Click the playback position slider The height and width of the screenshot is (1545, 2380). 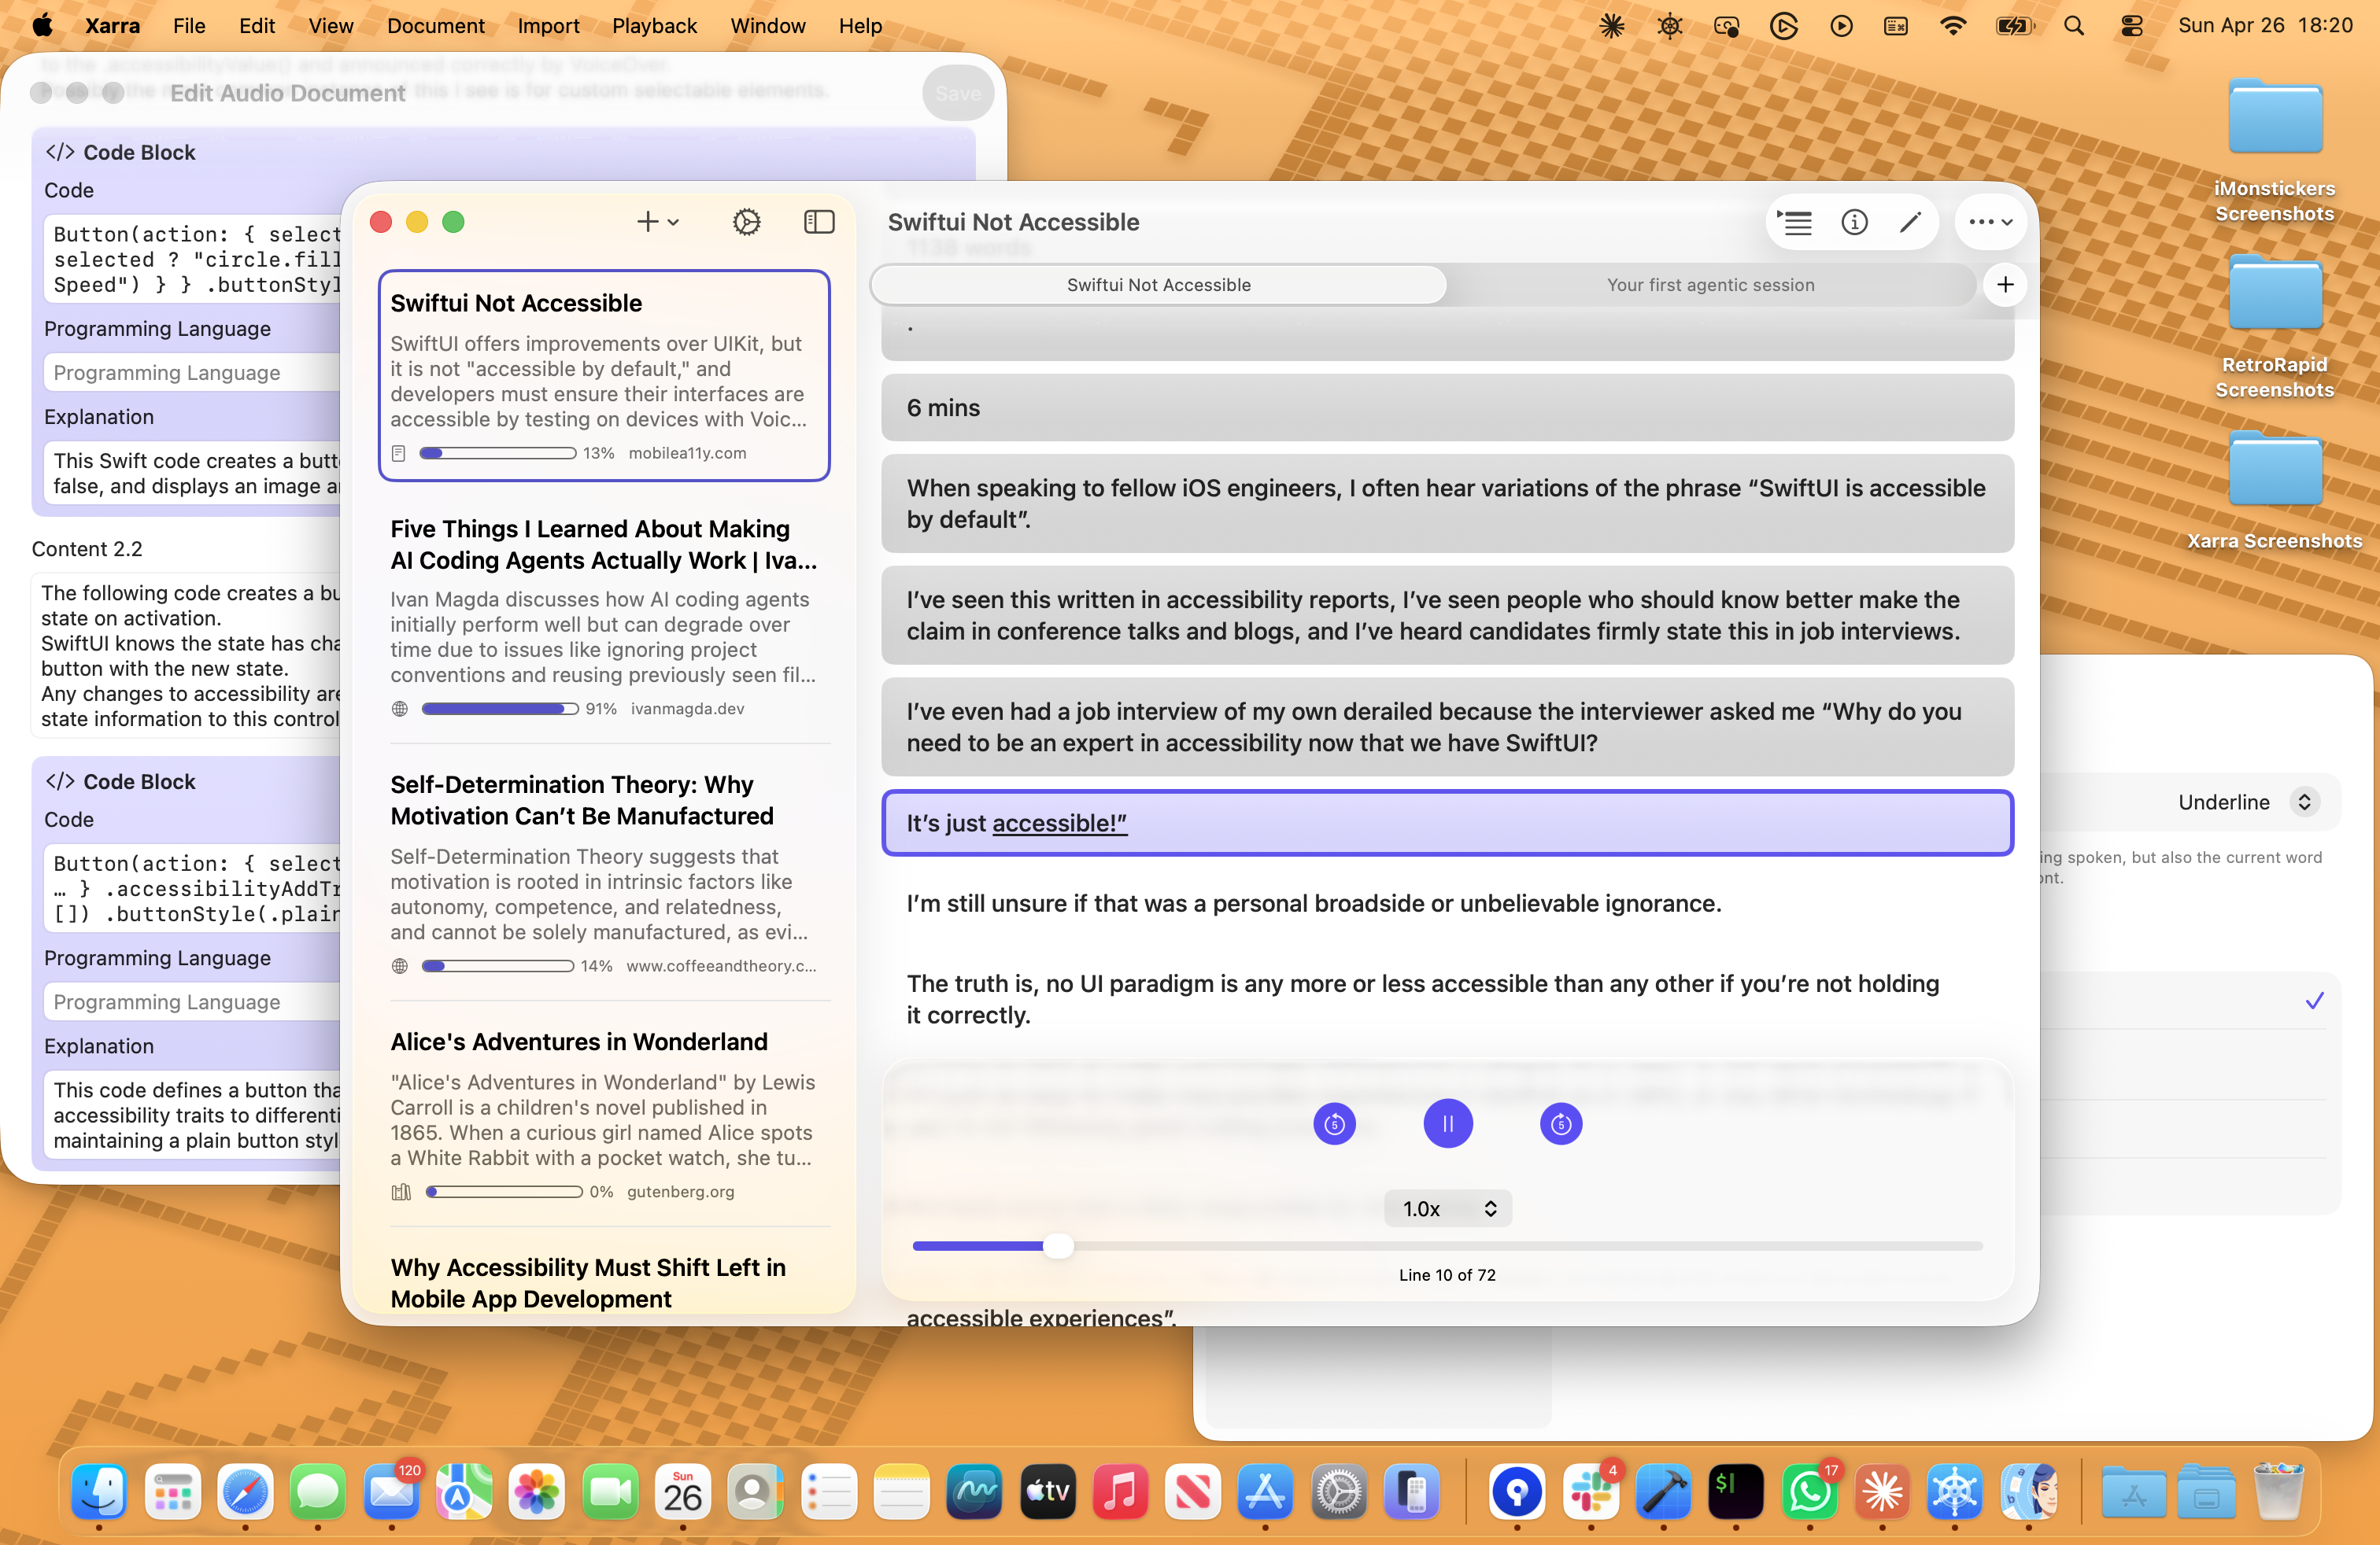[1447, 1246]
